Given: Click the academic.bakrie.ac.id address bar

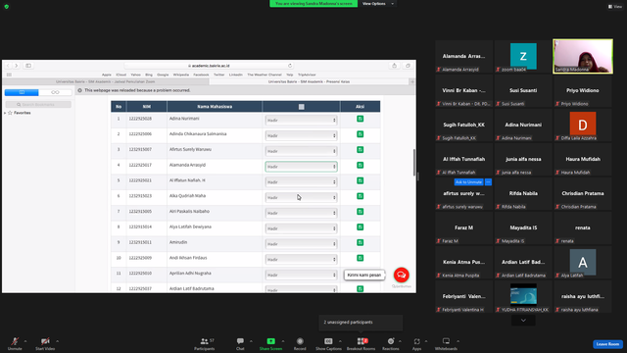Looking at the screenshot, I should click(209, 66).
